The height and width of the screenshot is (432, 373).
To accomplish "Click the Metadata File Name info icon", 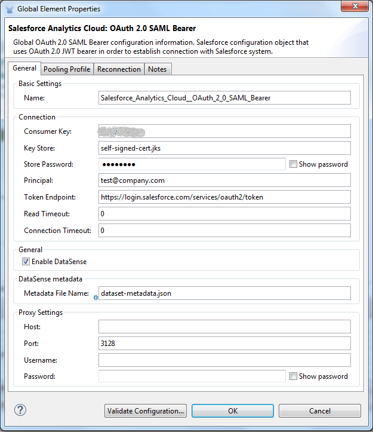I will click(95, 298).
